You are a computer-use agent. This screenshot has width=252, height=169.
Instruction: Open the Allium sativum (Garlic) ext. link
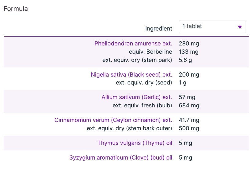[x=137, y=98]
